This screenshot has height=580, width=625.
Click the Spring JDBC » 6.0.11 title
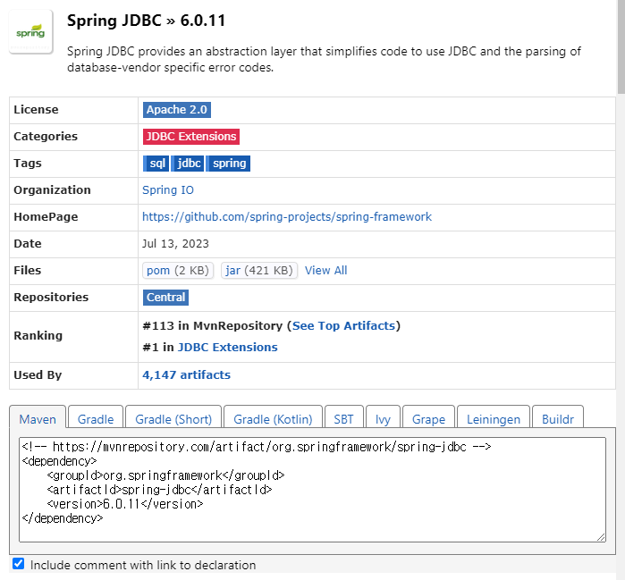pos(147,21)
